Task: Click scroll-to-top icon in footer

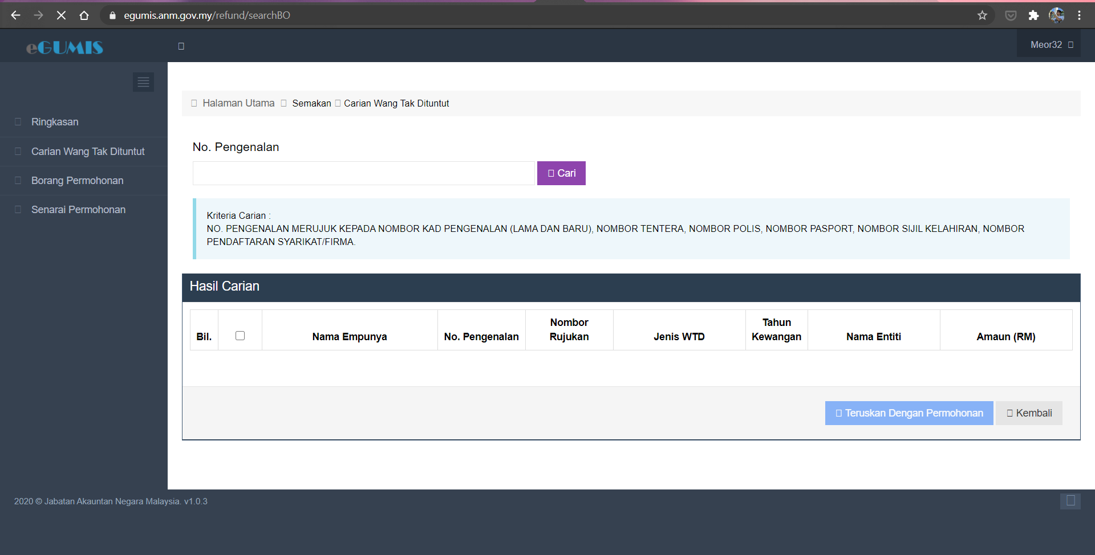Action: coord(1070,501)
